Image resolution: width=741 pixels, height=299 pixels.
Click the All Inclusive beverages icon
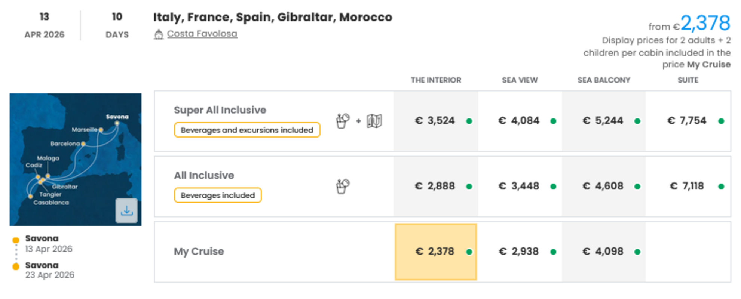click(342, 186)
